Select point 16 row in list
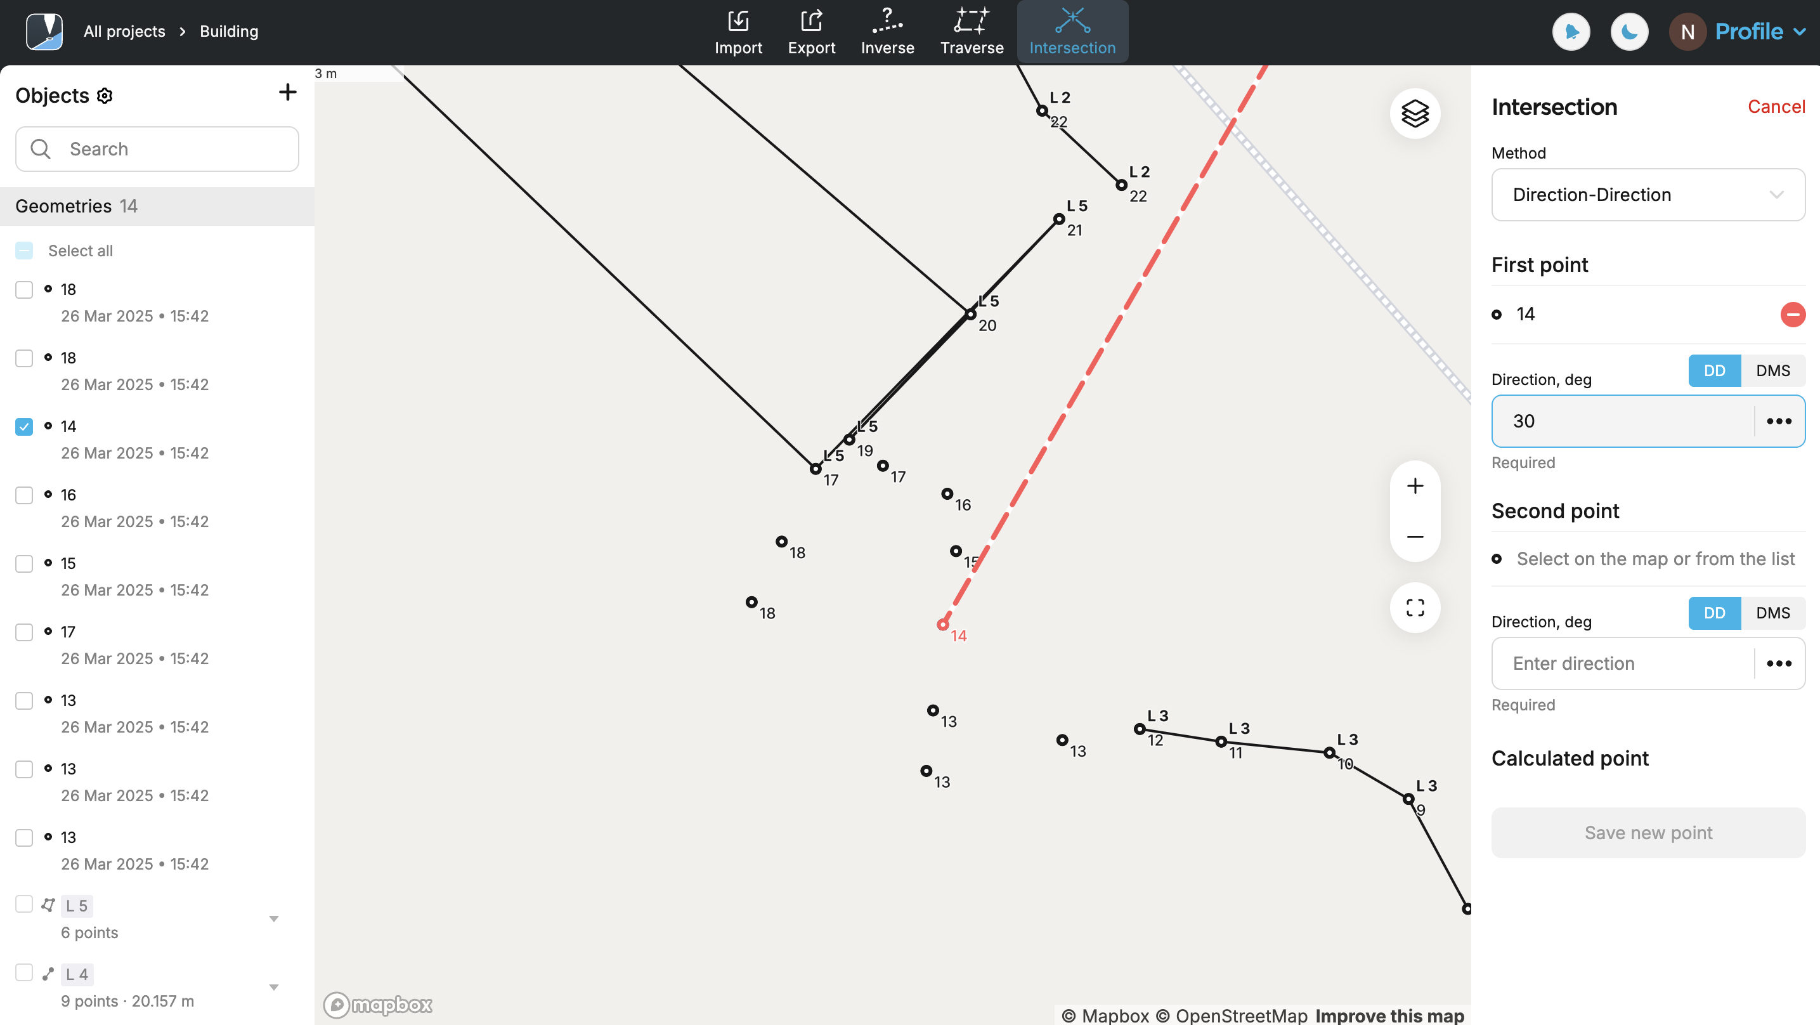This screenshot has width=1820, height=1025. point(157,508)
